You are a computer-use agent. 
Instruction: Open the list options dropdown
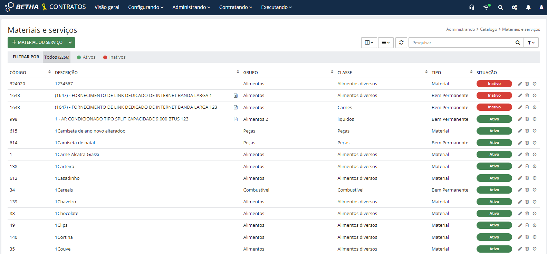pyautogui.click(x=386, y=42)
